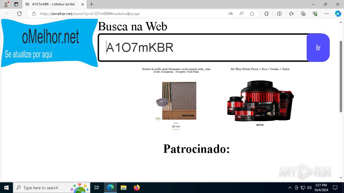
Task: Open Microsoft Edge on taskbar
Action: coord(110,188)
